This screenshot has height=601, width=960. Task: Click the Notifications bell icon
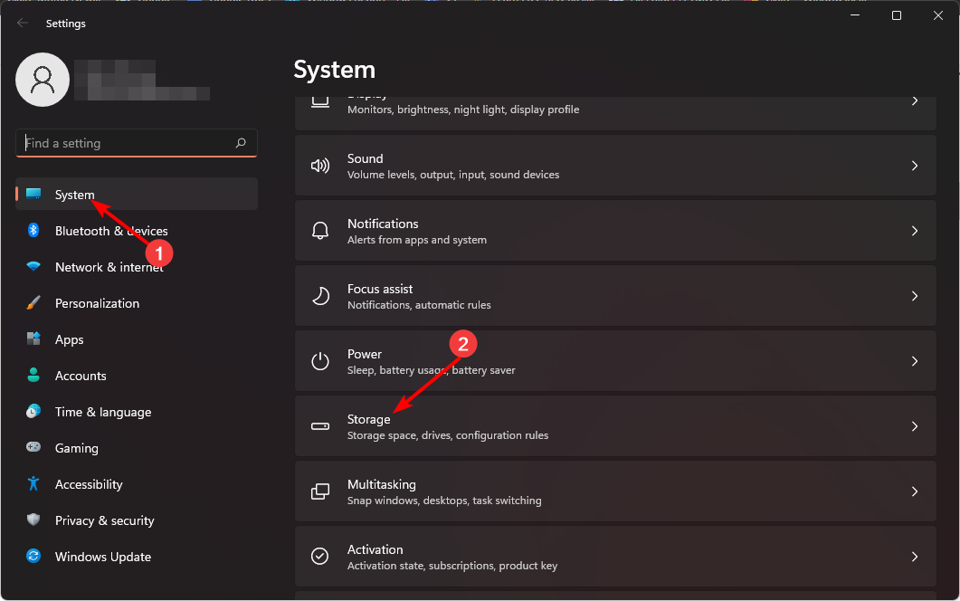pyautogui.click(x=320, y=230)
